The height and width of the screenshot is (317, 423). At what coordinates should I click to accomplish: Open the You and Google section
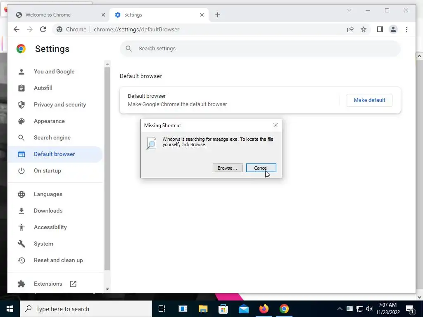55,72
